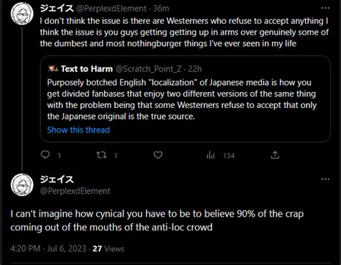
Task: Open Text to Harm small avatar
Action: coord(53,69)
